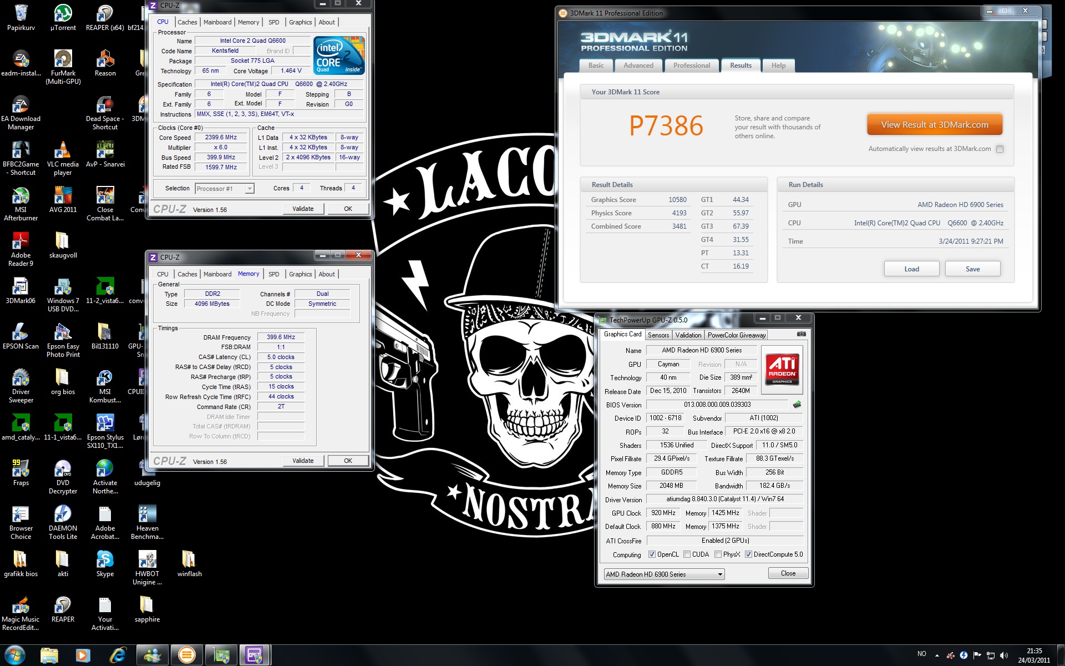Image resolution: width=1065 pixels, height=666 pixels.
Task: Click the Core Voltage value 1.464 V
Action: pos(291,71)
